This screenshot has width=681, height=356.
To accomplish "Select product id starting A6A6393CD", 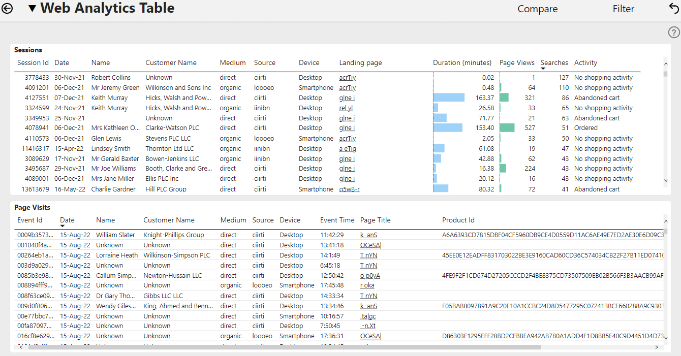I will tap(552, 235).
